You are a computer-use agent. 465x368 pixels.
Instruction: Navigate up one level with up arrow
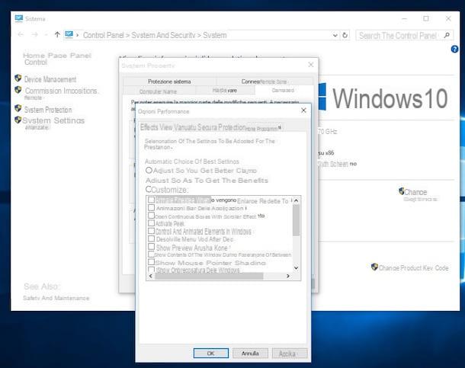pyautogui.click(x=57, y=35)
